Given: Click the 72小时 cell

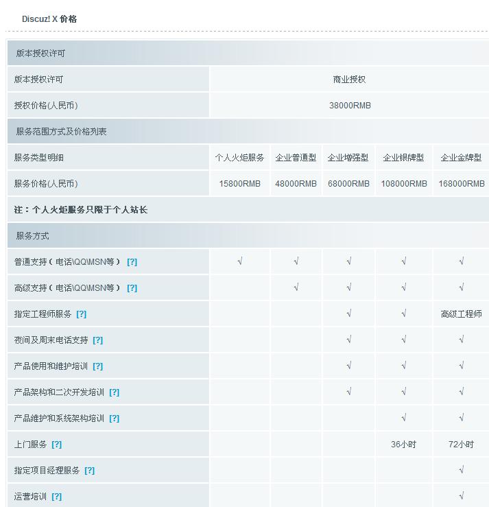Looking at the screenshot, I should 461,445.
